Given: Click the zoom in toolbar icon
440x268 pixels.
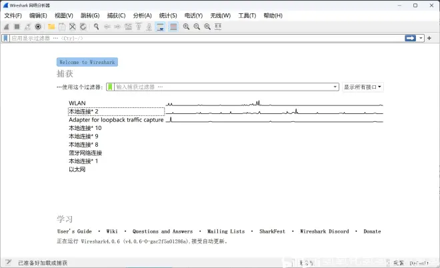Looking at the screenshot, I should click(x=186, y=27).
